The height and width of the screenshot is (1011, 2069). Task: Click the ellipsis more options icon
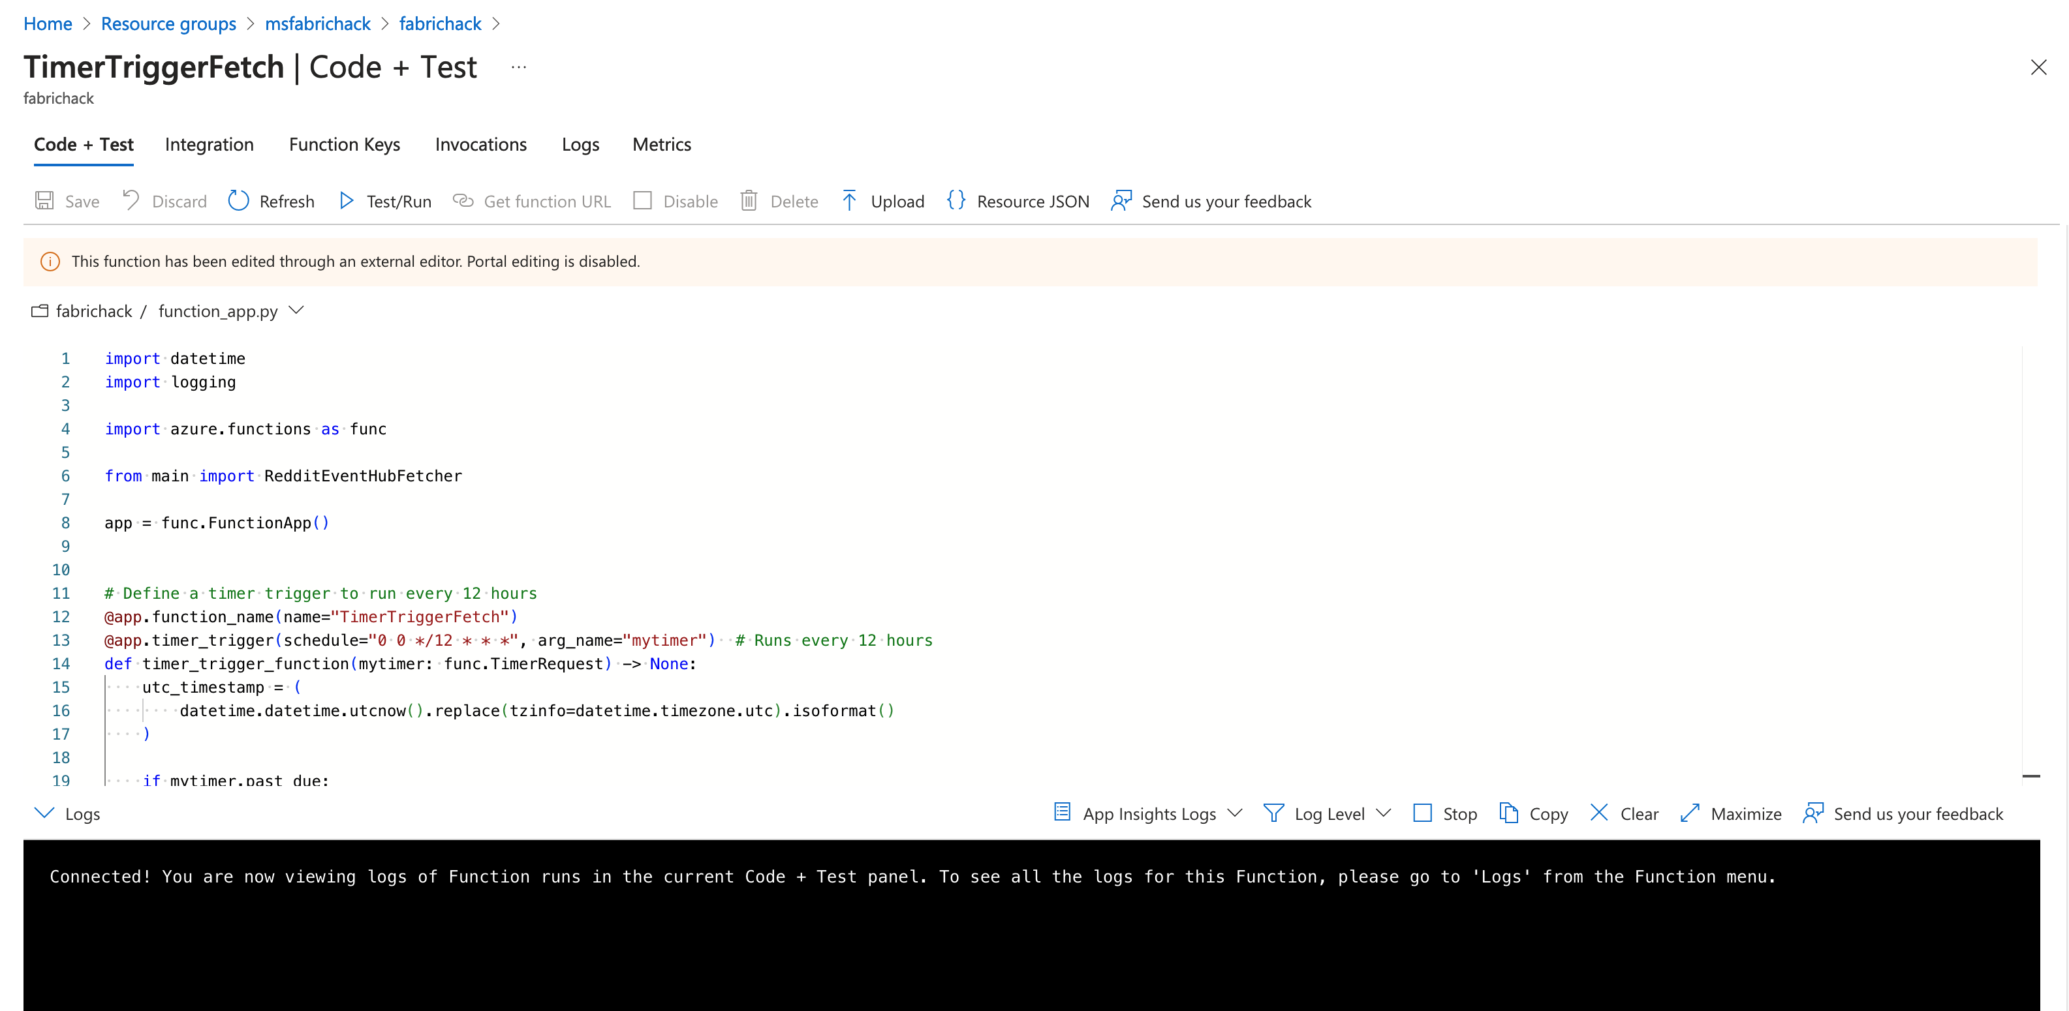click(519, 67)
